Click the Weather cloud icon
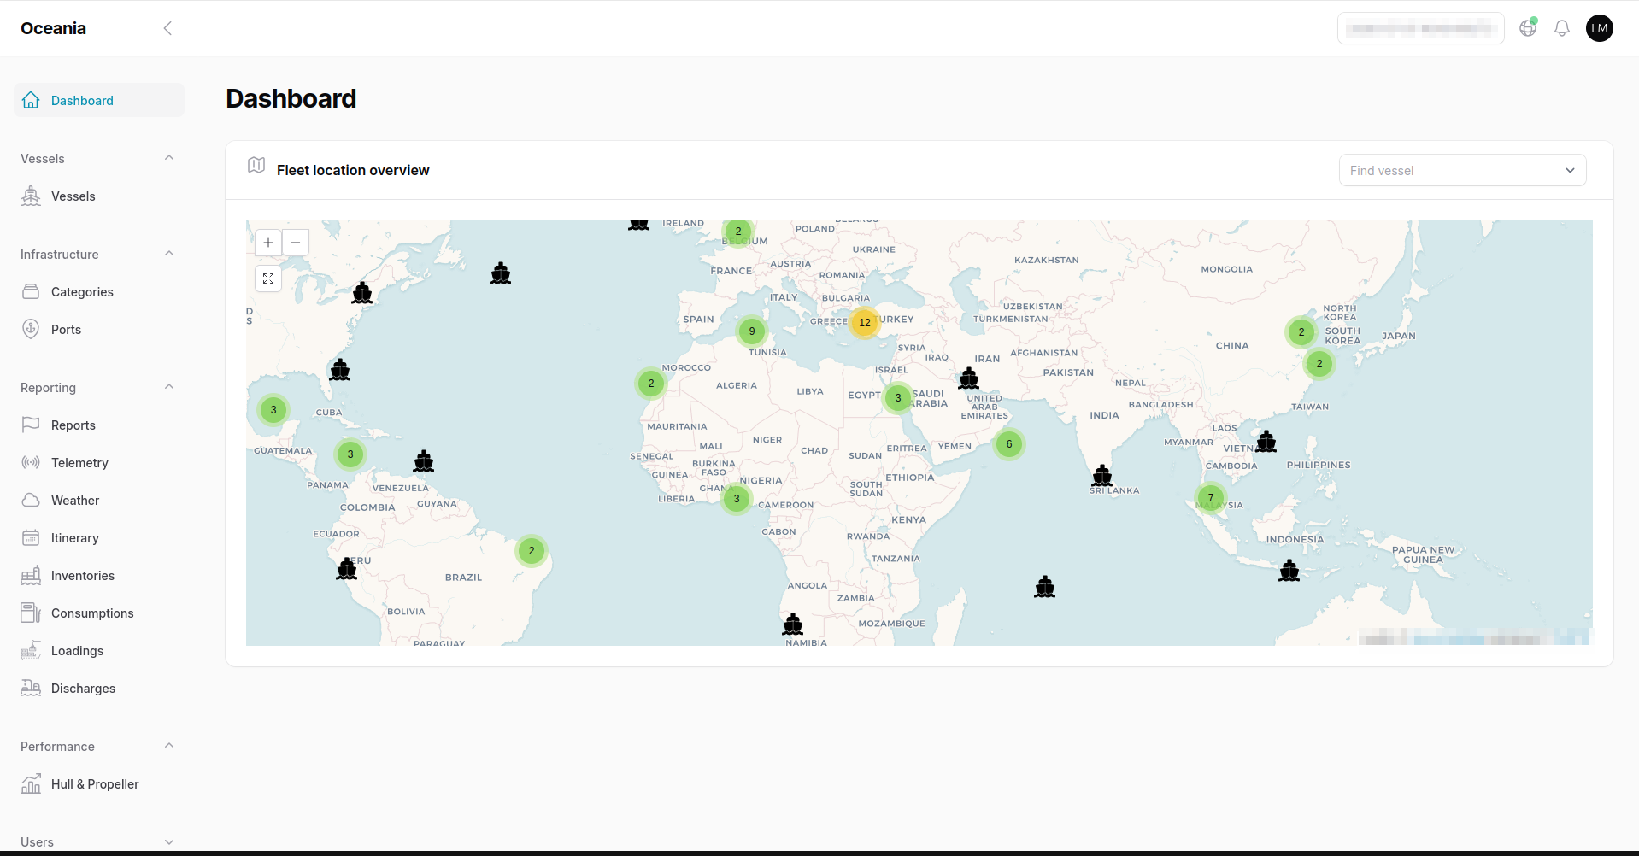The height and width of the screenshot is (856, 1639). point(31,500)
